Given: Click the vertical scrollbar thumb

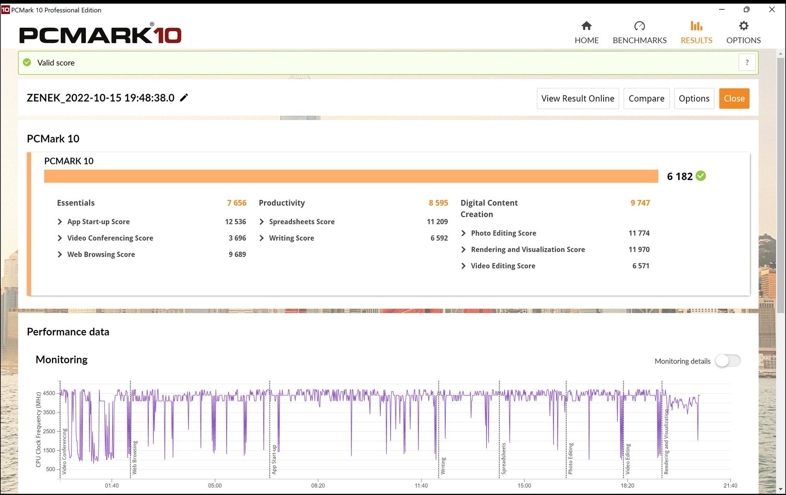Looking at the screenshot, I should tap(781, 184).
